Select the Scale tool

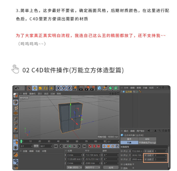(40, 88)
